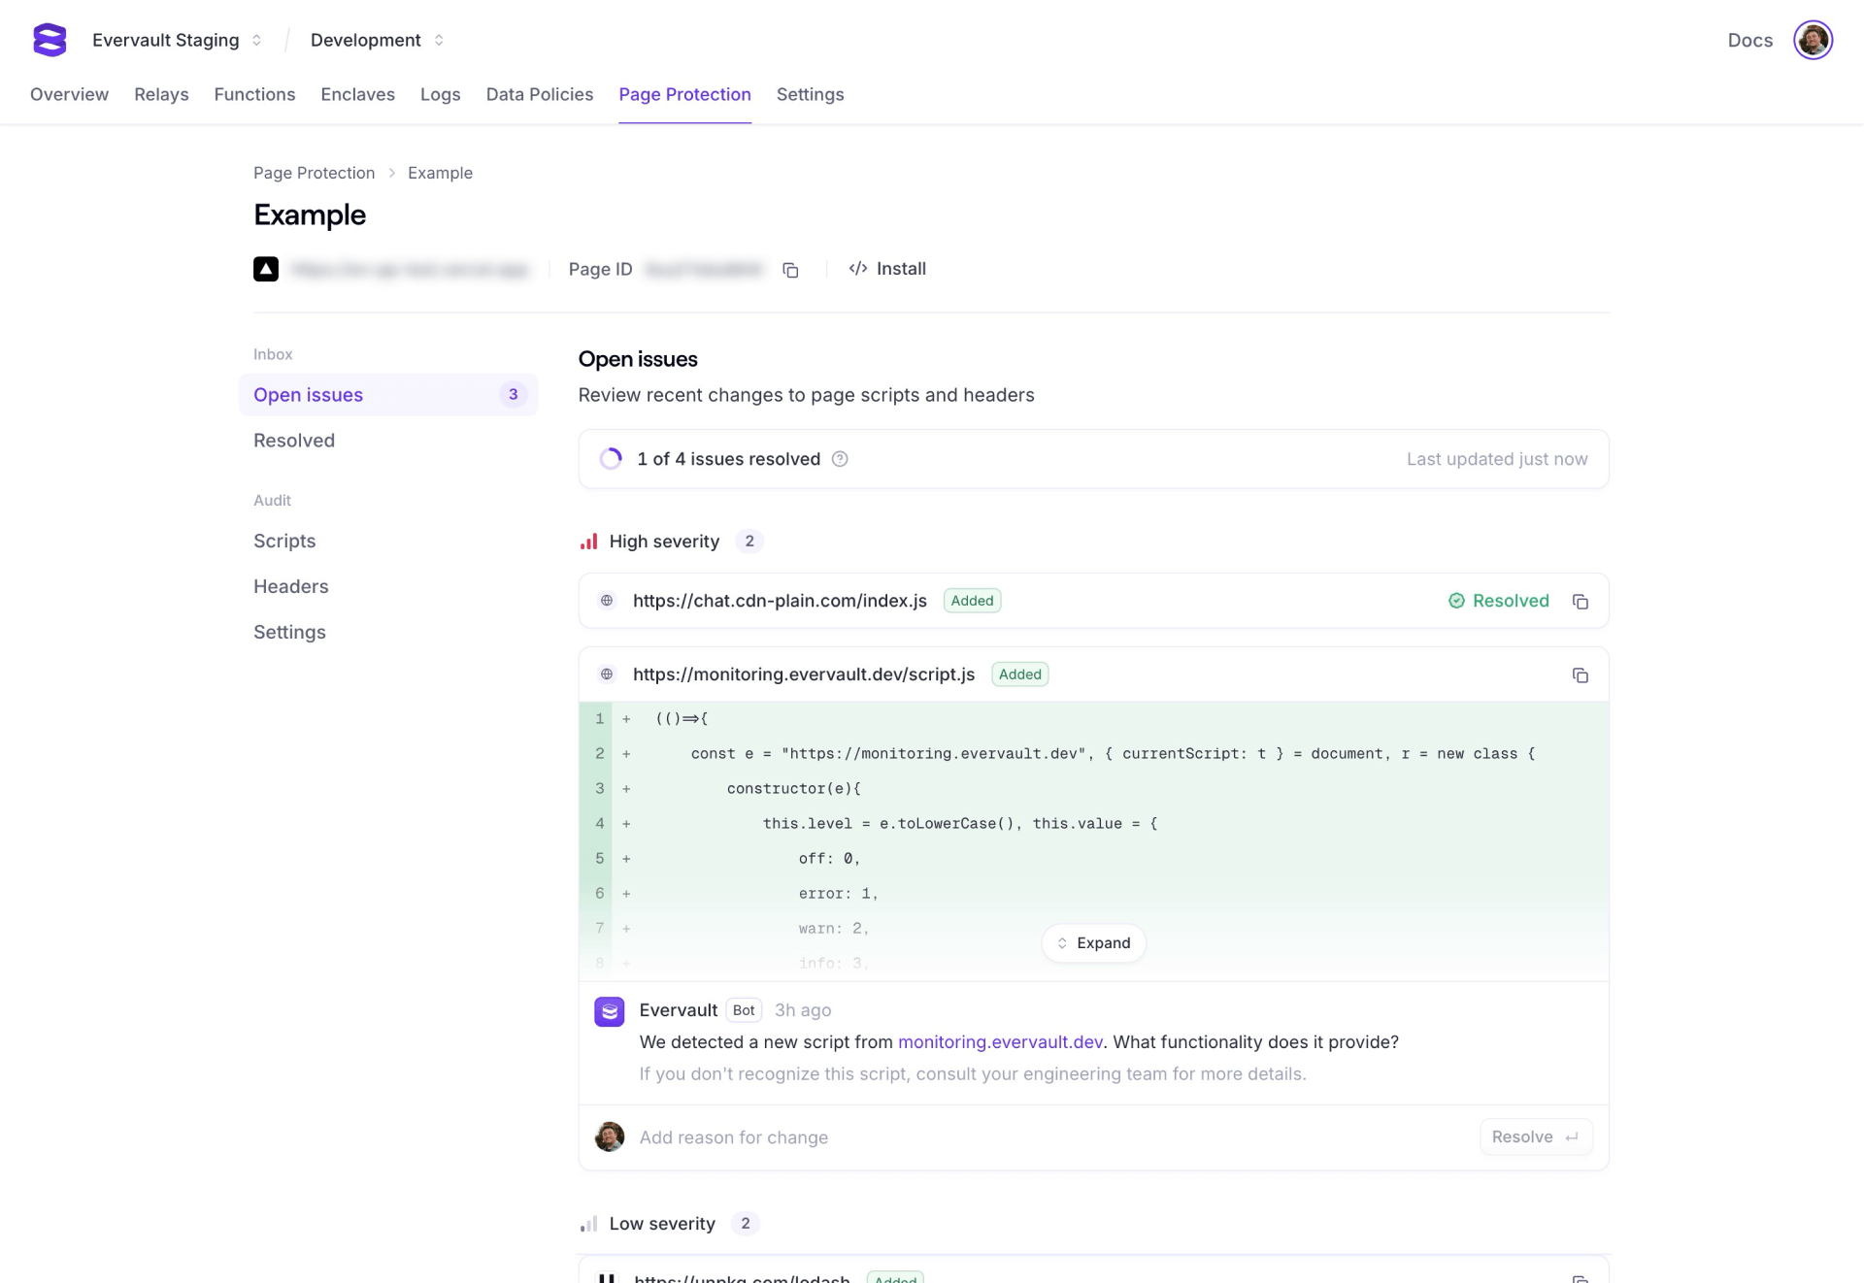Image resolution: width=1864 pixels, height=1283 pixels.
Task: Click the Added badge on chat.cdn-plain.com
Action: [x=972, y=601]
